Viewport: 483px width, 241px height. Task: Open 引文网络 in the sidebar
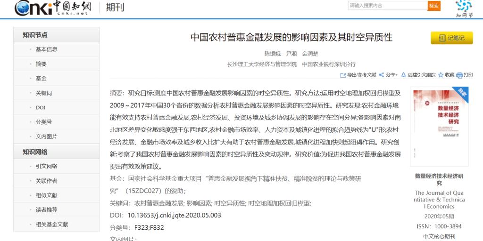coord(46,166)
